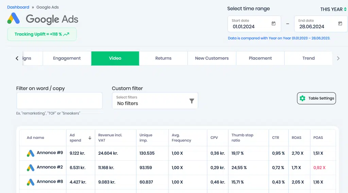Image resolution: width=348 pixels, height=193 pixels.
Task: Click the Google Ads logo in header
Action: [x=43, y=19]
